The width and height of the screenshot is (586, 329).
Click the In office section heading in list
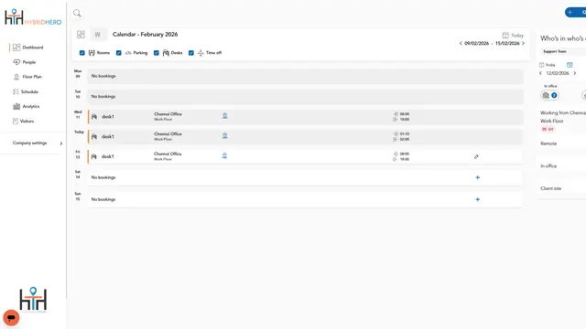click(548, 166)
